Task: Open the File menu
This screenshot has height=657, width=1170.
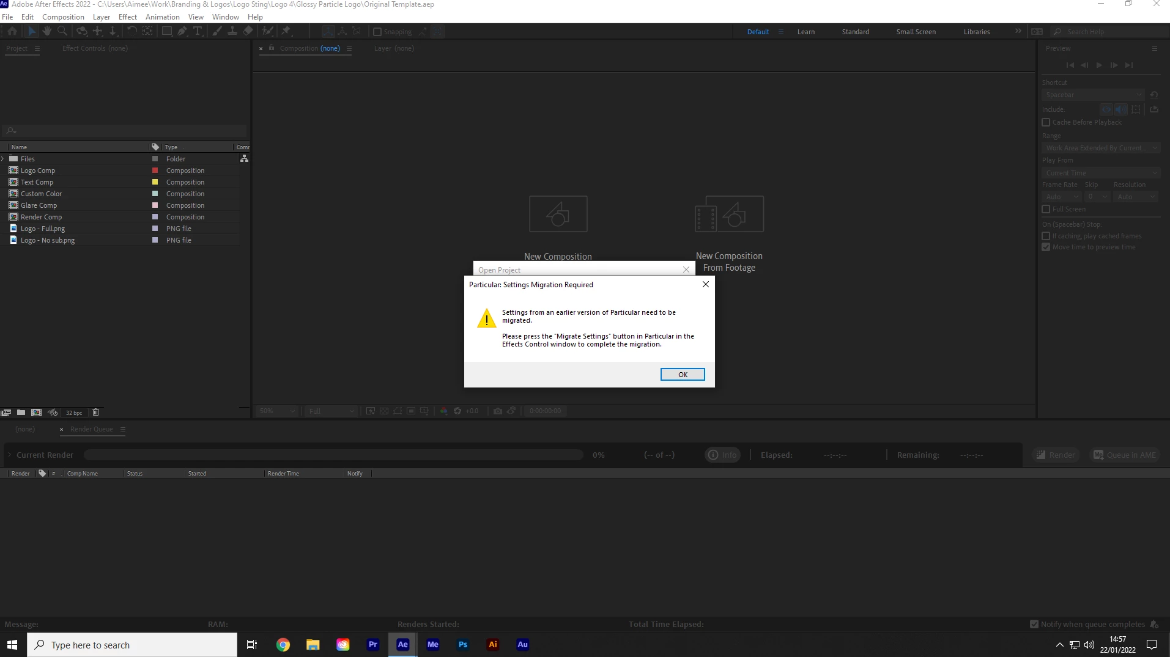Action: point(7,17)
